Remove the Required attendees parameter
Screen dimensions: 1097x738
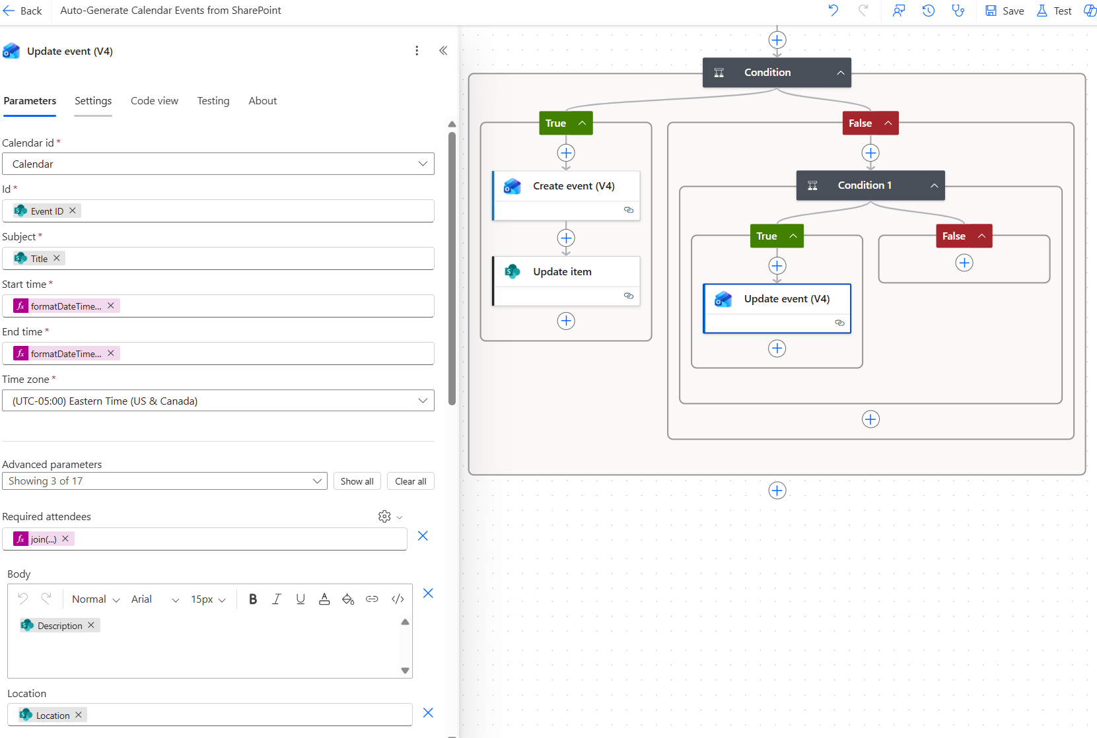click(423, 536)
